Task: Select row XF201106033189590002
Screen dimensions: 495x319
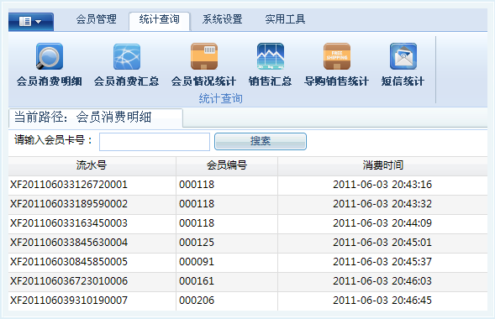Action: point(248,204)
